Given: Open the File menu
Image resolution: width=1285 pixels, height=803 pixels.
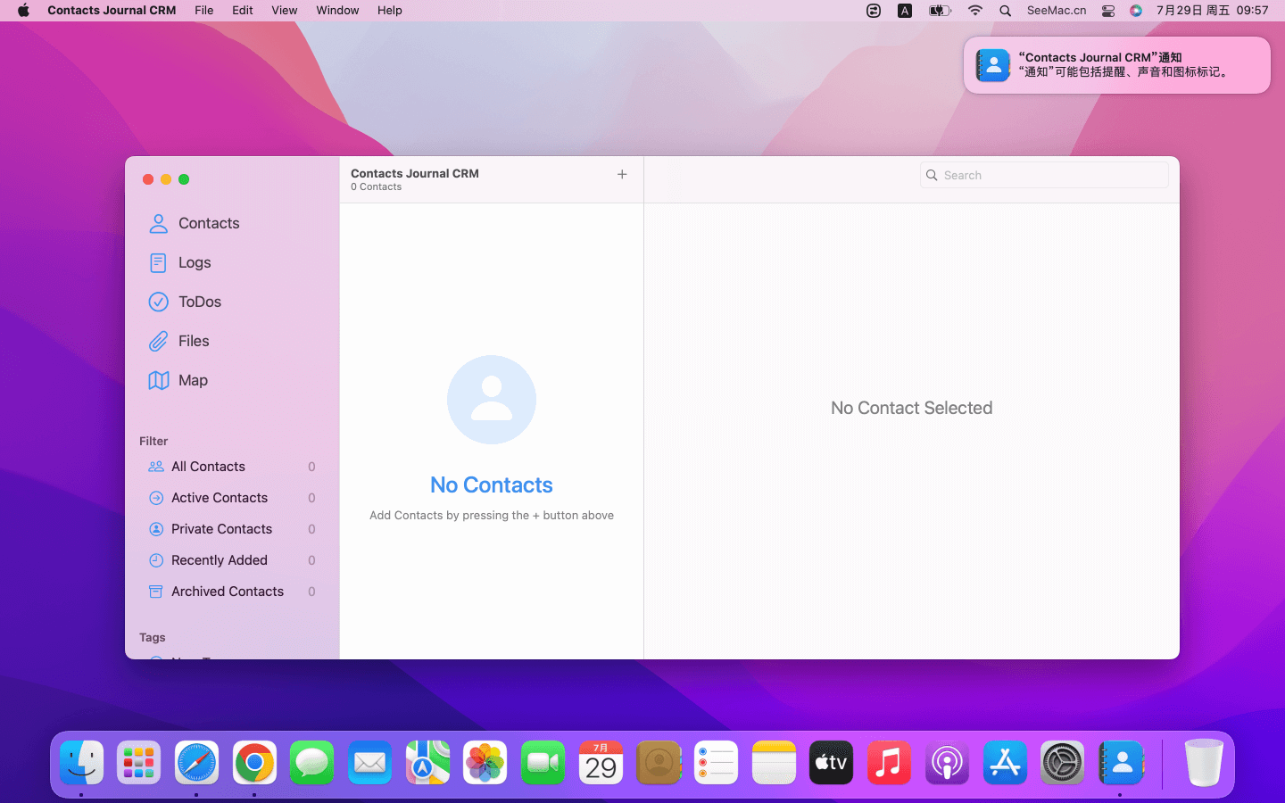Looking at the screenshot, I should [204, 11].
